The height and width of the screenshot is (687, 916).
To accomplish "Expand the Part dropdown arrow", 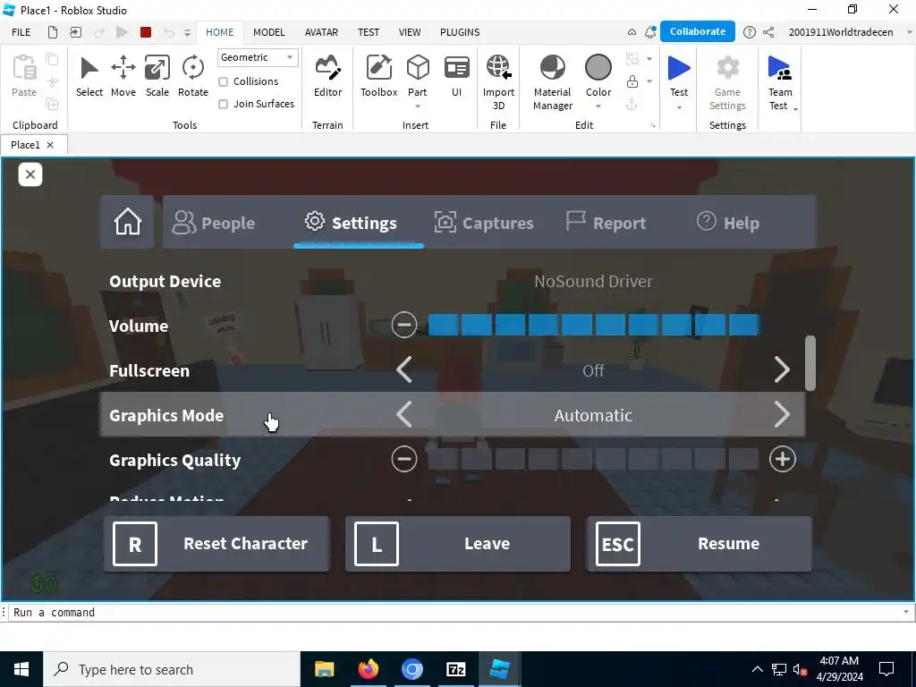I will (418, 106).
